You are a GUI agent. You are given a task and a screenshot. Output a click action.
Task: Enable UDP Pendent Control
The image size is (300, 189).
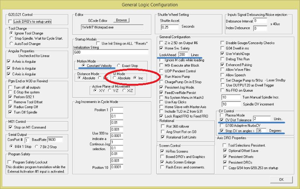pyautogui.click(x=161, y=71)
